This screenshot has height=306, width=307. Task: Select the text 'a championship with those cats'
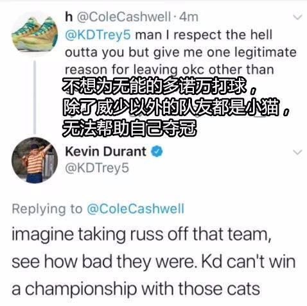(x=136, y=289)
